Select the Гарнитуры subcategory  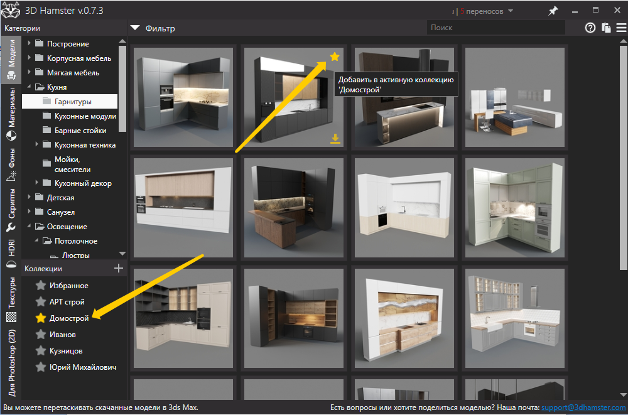click(x=70, y=101)
